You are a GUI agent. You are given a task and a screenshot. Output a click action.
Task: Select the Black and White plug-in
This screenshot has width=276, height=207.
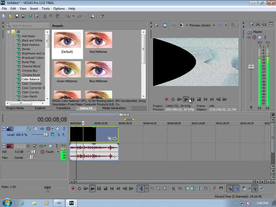point(32,40)
